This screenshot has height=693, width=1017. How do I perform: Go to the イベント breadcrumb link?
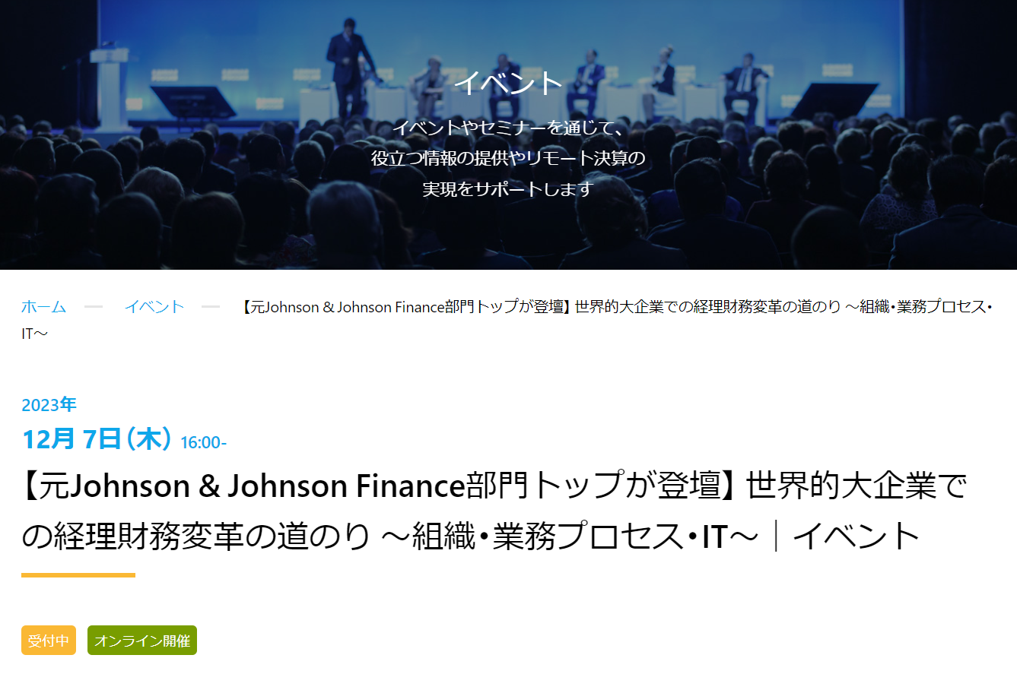coord(154,307)
